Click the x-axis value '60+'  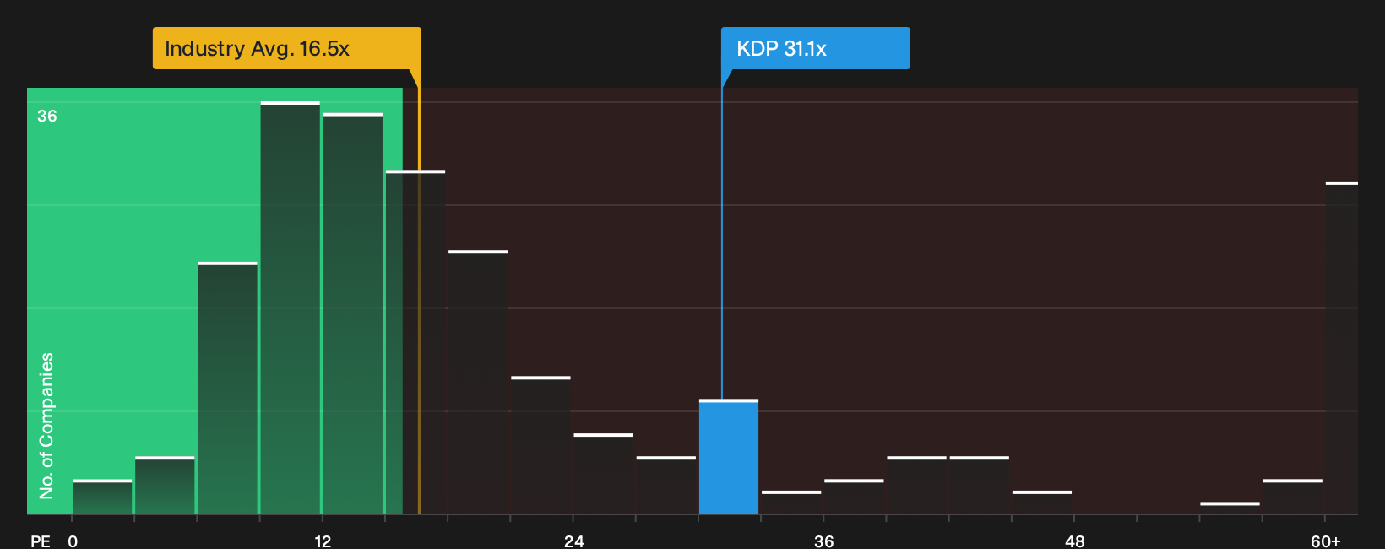[x=1326, y=541]
